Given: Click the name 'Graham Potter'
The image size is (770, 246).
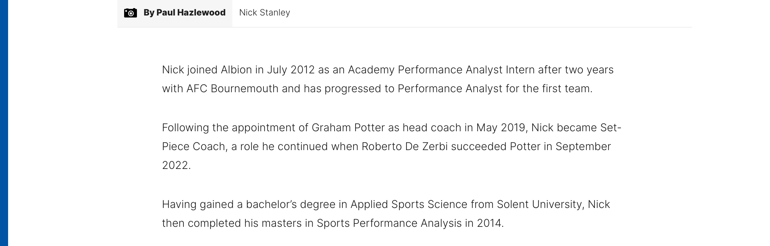Looking at the screenshot, I should point(348,128).
